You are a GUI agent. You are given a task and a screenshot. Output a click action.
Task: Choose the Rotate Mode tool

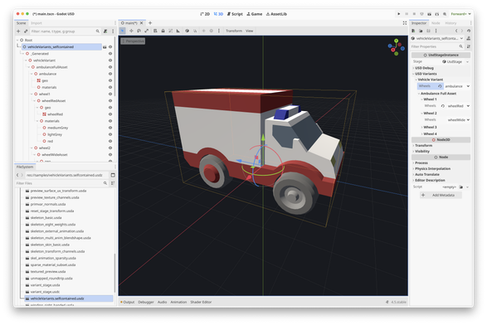pos(139,31)
